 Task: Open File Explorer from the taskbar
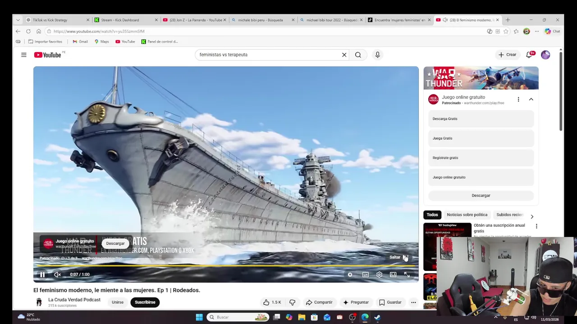pyautogui.click(x=302, y=317)
